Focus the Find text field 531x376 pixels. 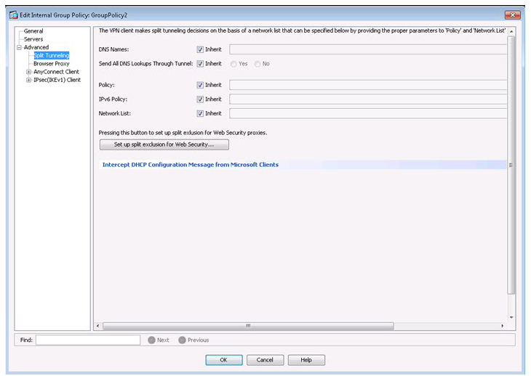[x=87, y=340]
